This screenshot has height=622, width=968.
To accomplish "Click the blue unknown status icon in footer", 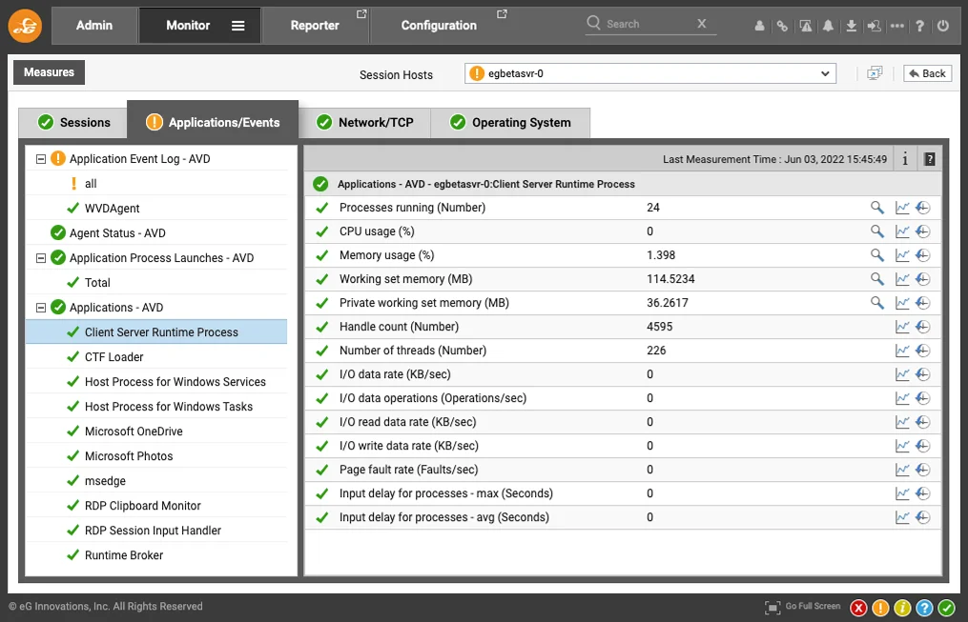I will point(924,608).
